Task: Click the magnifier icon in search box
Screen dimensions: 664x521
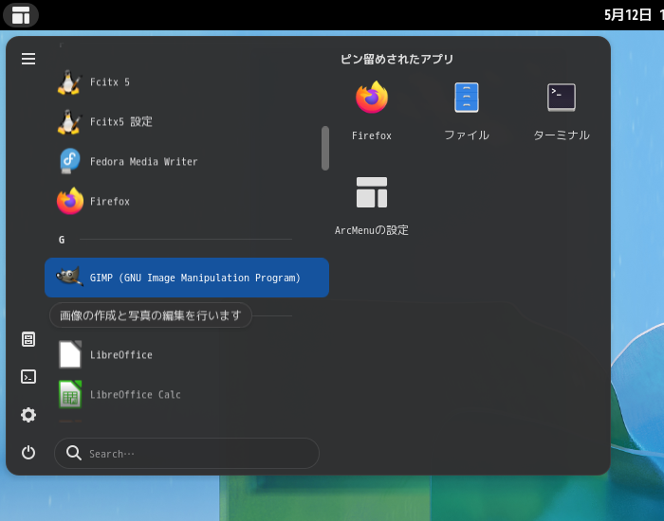Action: [74, 453]
